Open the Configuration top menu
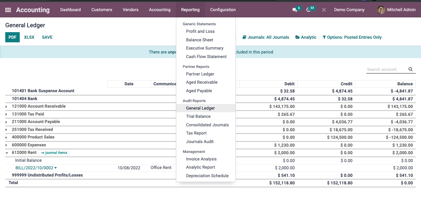Screen dimensions: 421x210 point(223,10)
